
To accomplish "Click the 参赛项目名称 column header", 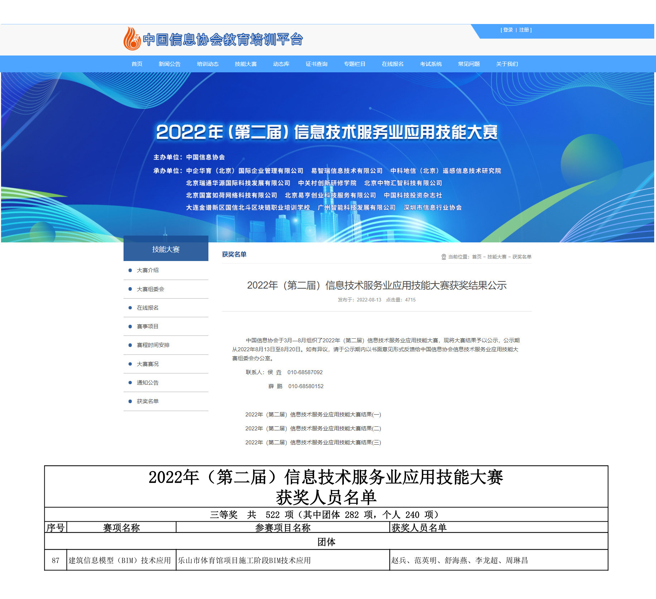I will (283, 527).
